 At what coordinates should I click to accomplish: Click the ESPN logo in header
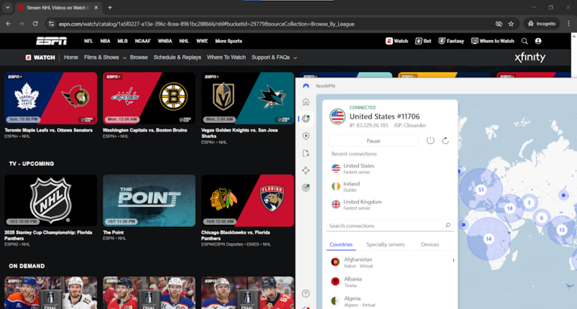51,41
